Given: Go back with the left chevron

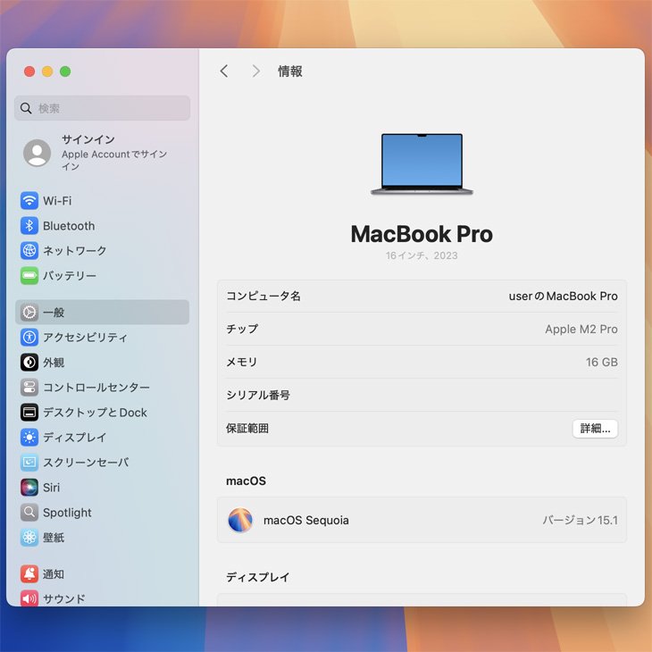Looking at the screenshot, I should [x=224, y=71].
